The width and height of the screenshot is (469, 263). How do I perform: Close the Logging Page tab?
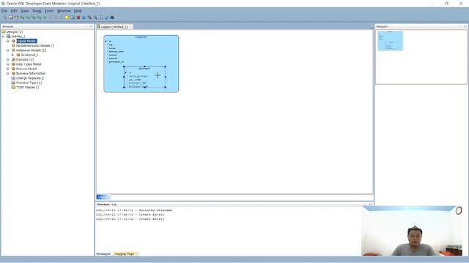coord(136,254)
